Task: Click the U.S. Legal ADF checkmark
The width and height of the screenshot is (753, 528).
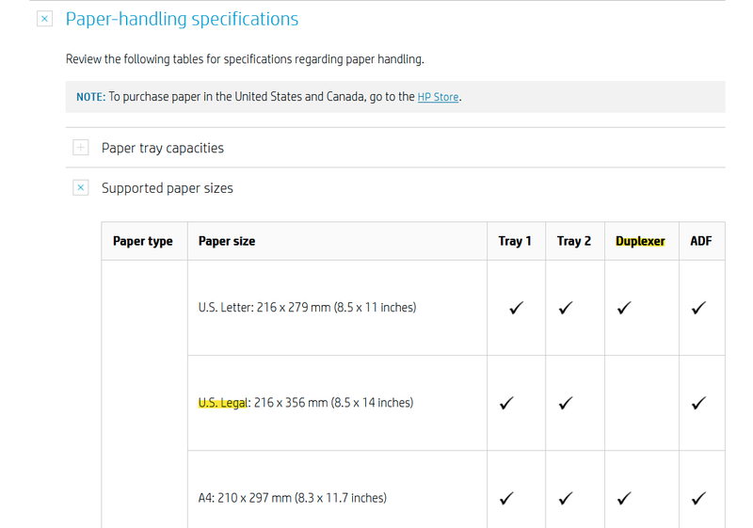Action: tap(698, 403)
